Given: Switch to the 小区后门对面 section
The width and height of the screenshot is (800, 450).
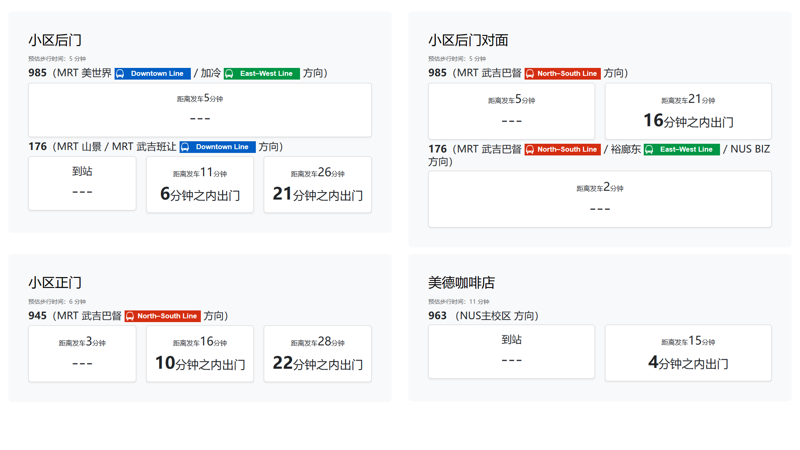Looking at the screenshot, I should point(469,40).
